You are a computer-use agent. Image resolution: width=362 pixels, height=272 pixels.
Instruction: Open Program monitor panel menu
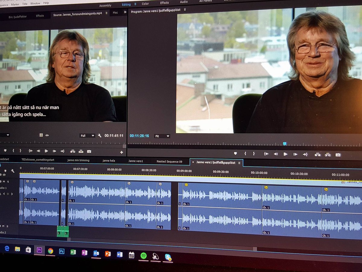pos(185,10)
